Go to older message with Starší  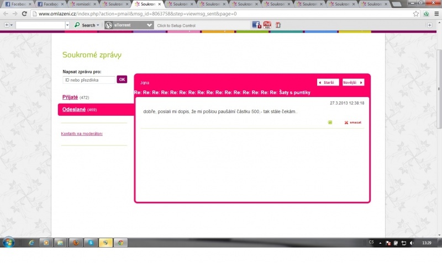328,82
